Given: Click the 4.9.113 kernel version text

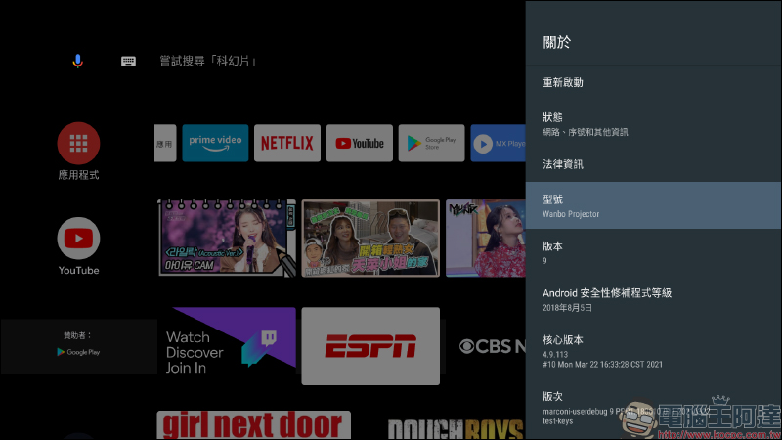Looking at the screenshot, I should coord(555,355).
